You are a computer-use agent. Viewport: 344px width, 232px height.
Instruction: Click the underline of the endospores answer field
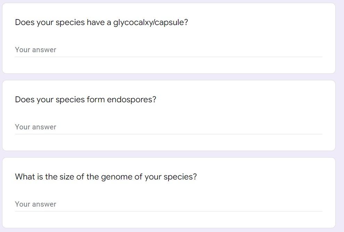tap(169, 134)
